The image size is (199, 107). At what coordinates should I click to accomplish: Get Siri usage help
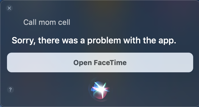click(x=10, y=90)
